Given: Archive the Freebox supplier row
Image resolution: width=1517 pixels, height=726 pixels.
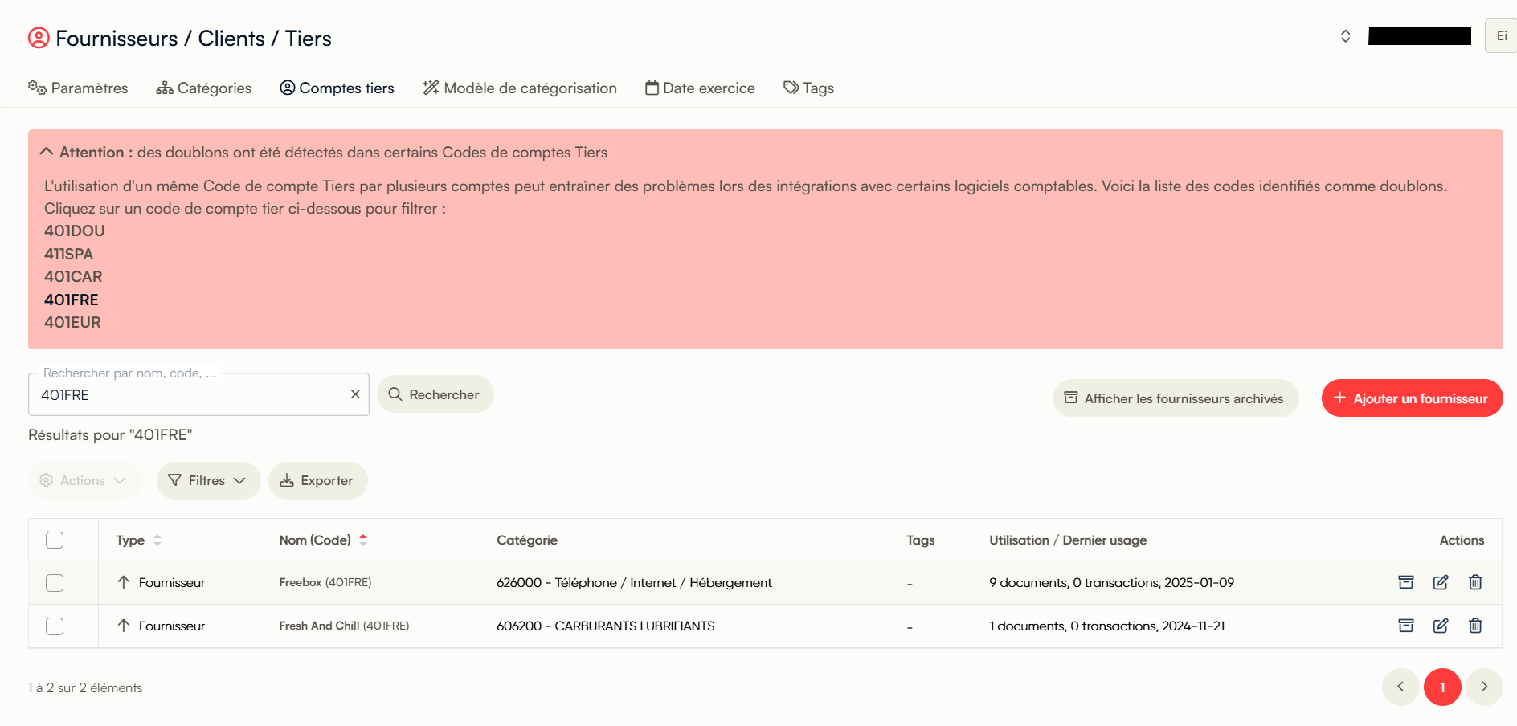Looking at the screenshot, I should click(x=1405, y=582).
